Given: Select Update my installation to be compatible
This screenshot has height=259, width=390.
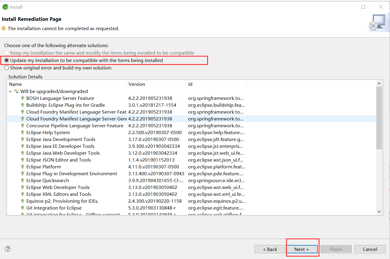Looking at the screenshot, I should click(x=84, y=60).
